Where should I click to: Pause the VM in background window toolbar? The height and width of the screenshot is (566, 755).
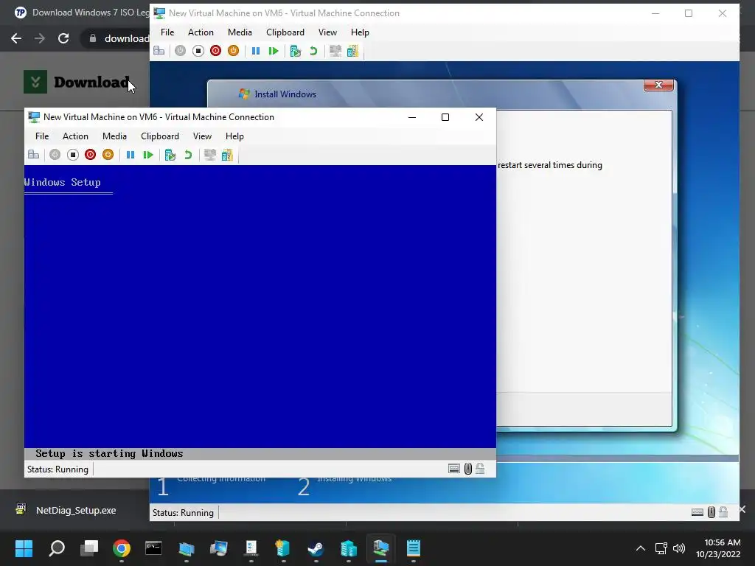pos(255,51)
